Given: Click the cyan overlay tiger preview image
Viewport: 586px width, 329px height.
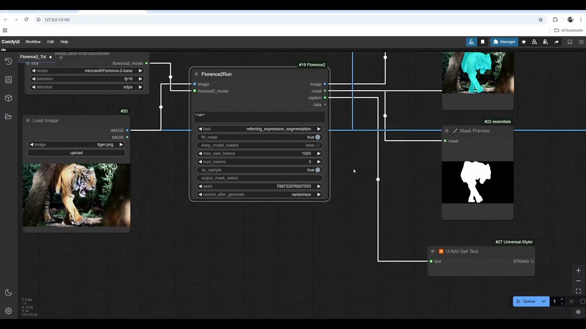Looking at the screenshot, I should point(477,73).
